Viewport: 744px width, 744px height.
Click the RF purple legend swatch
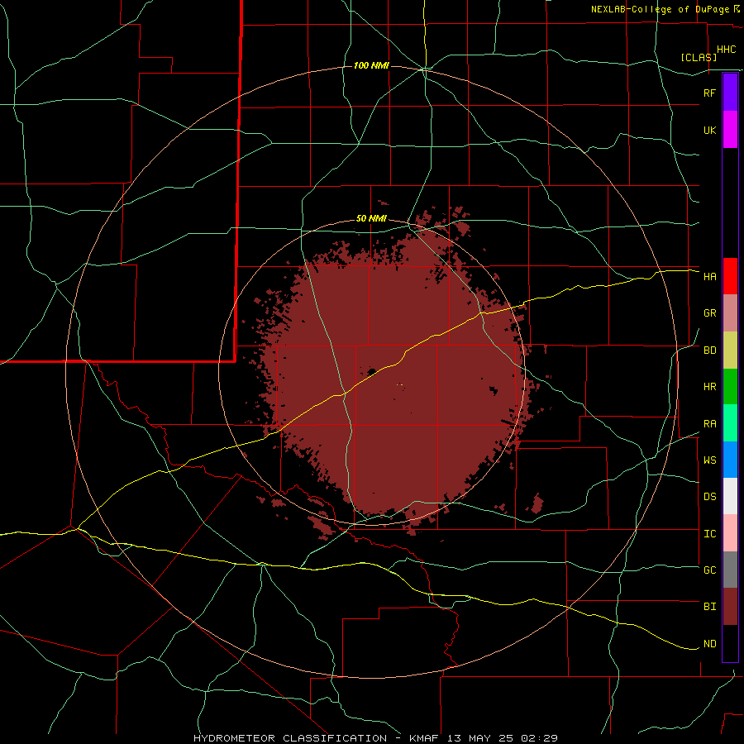click(x=730, y=93)
